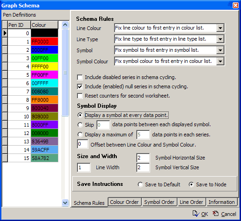The height and width of the screenshot is (221, 241).
Task: Close the Graph Schema dialog
Action: coord(235,6)
